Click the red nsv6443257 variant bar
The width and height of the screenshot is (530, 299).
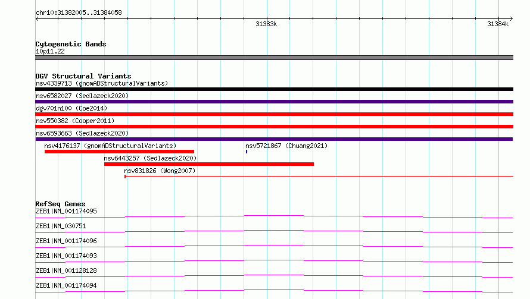pos(209,164)
